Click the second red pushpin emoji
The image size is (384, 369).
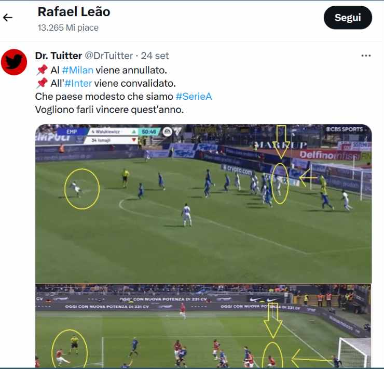click(42, 83)
